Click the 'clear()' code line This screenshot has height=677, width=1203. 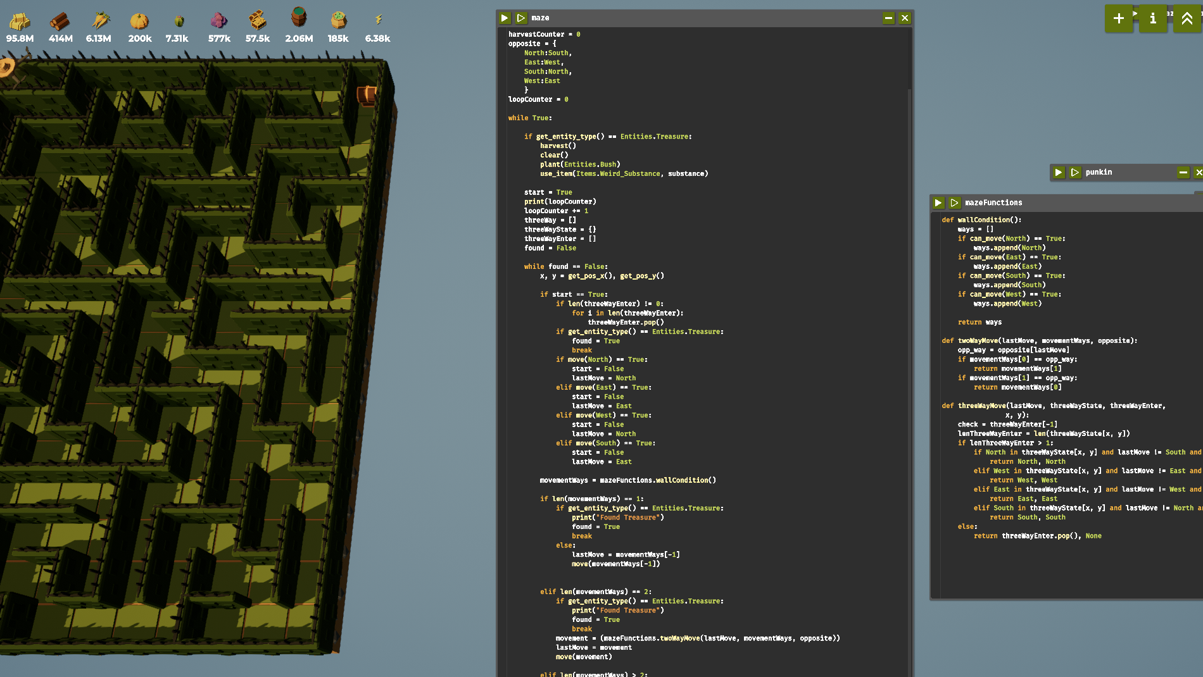point(554,155)
